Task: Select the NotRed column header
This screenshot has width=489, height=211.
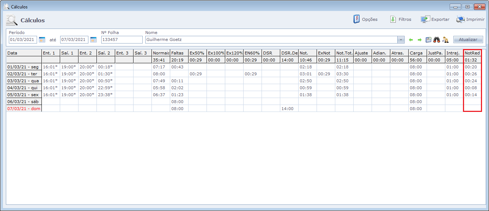Action: click(472, 53)
